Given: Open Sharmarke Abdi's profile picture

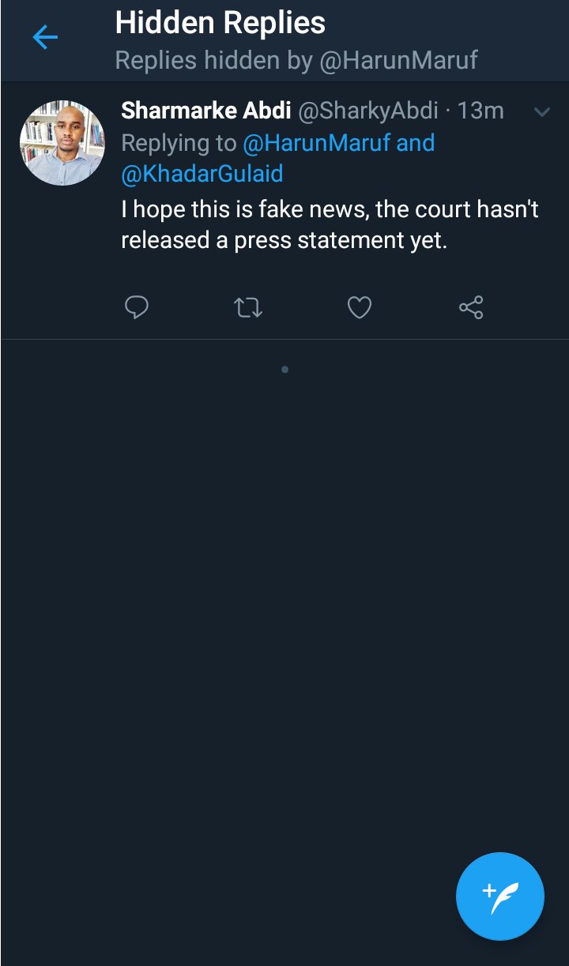Looking at the screenshot, I should 62,143.
